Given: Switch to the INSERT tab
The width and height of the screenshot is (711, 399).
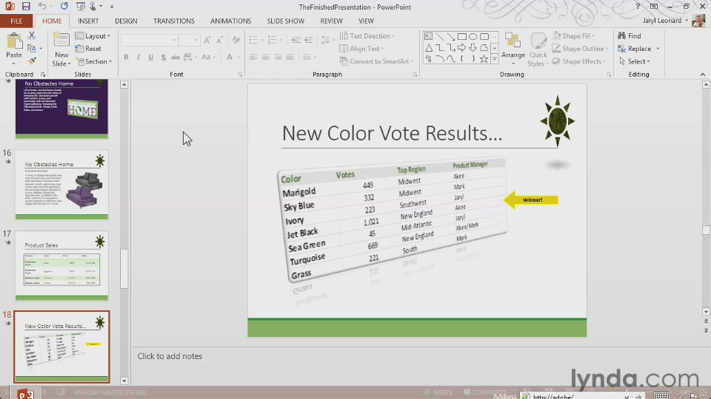Looking at the screenshot, I should tap(88, 21).
